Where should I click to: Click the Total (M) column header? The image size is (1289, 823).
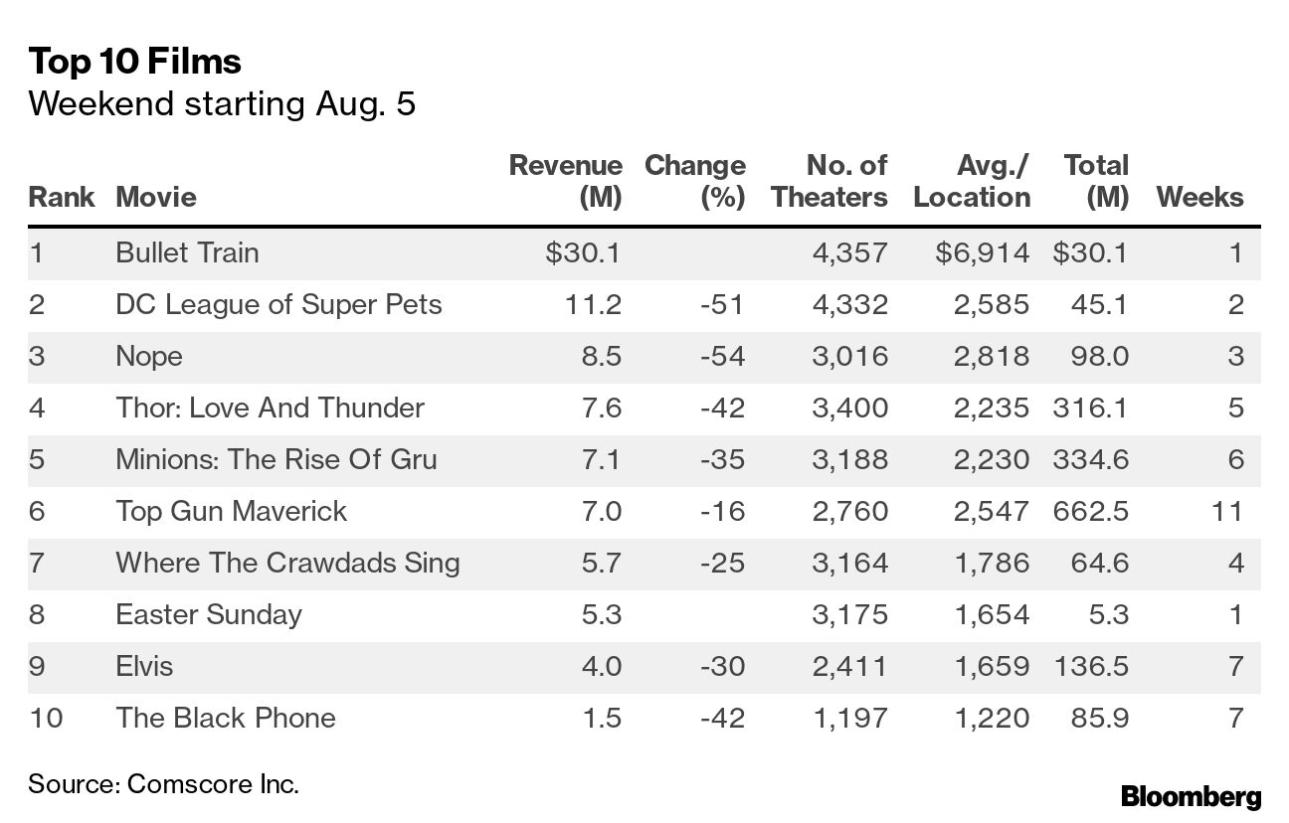coord(1095,181)
